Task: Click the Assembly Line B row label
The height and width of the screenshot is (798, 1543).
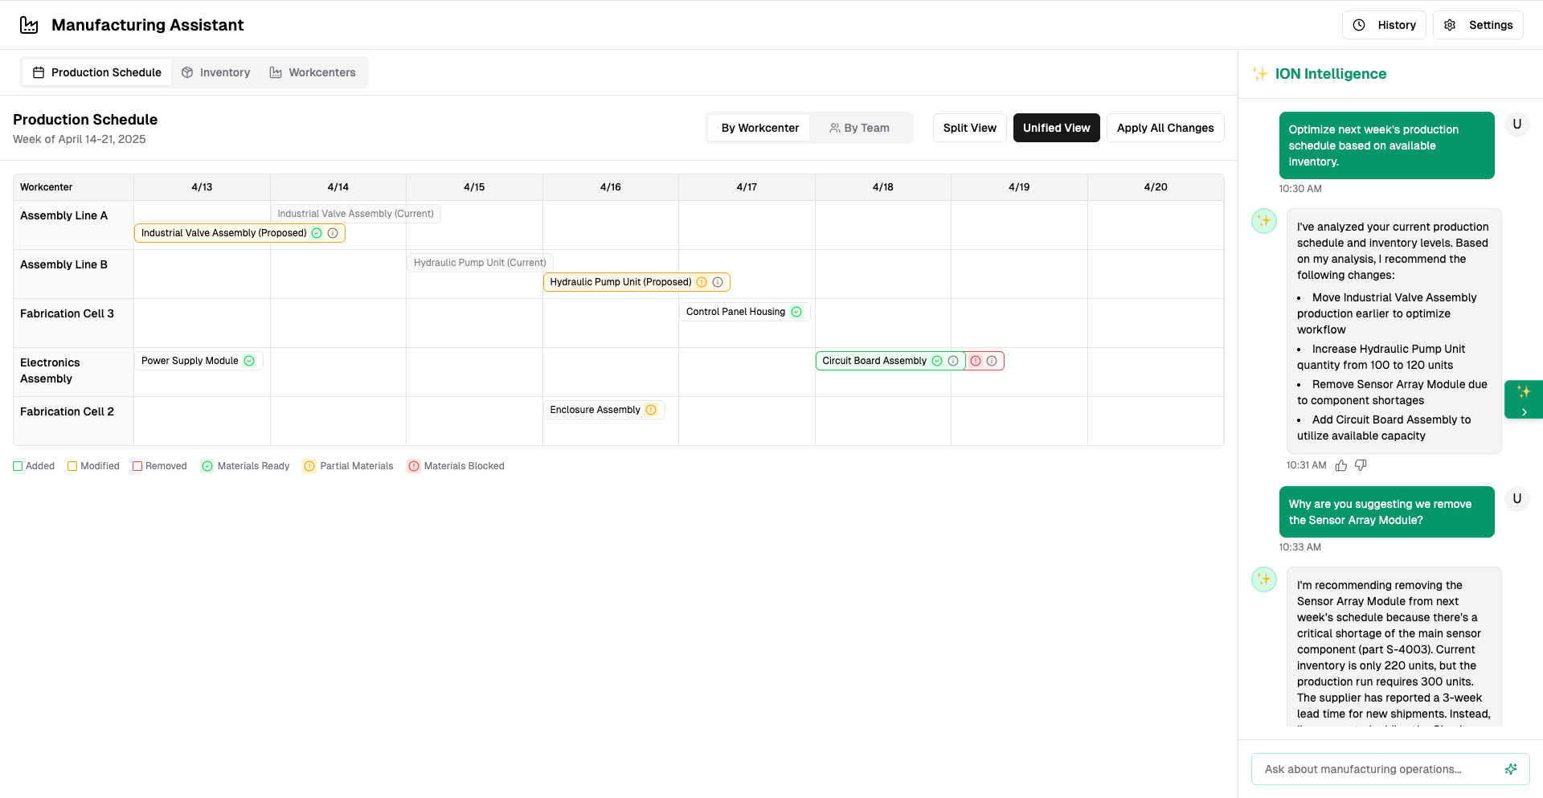Action: 63,264
